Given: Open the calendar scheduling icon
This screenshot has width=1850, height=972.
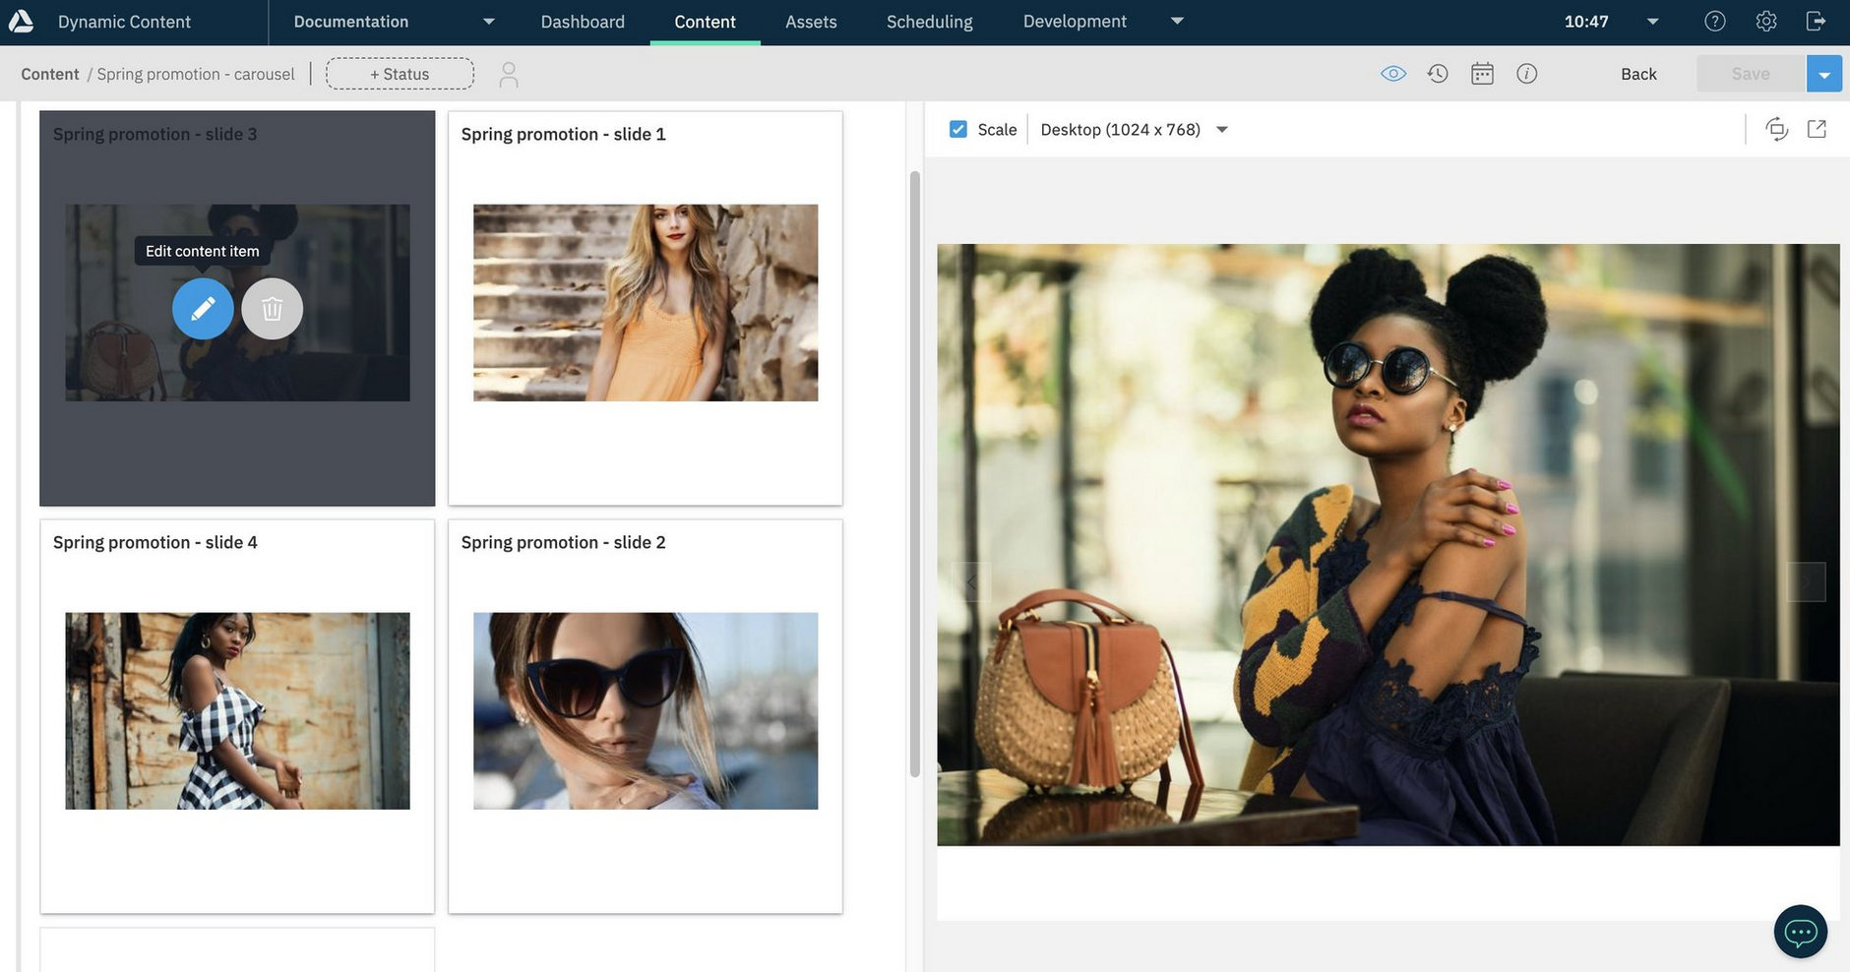Looking at the screenshot, I should (x=1482, y=74).
